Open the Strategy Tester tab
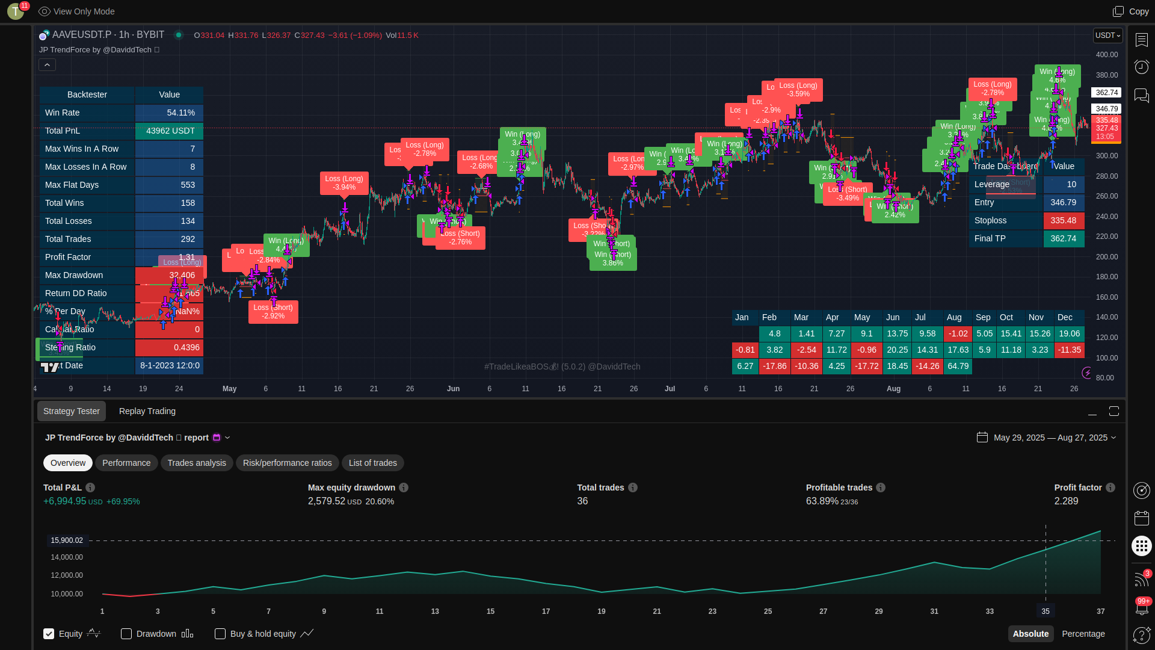The image size is (1155, 650). tap(72, 411)
